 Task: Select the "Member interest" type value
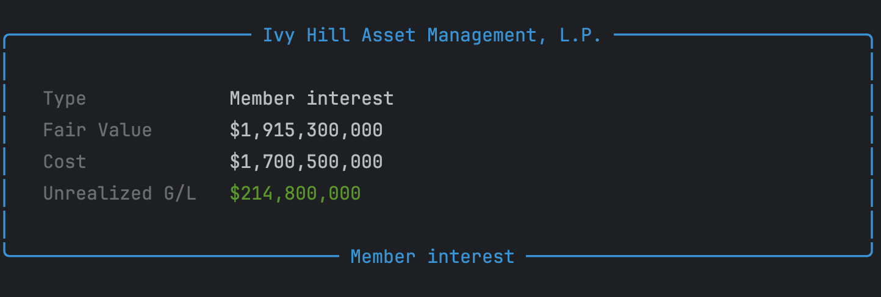pos(311,99)
